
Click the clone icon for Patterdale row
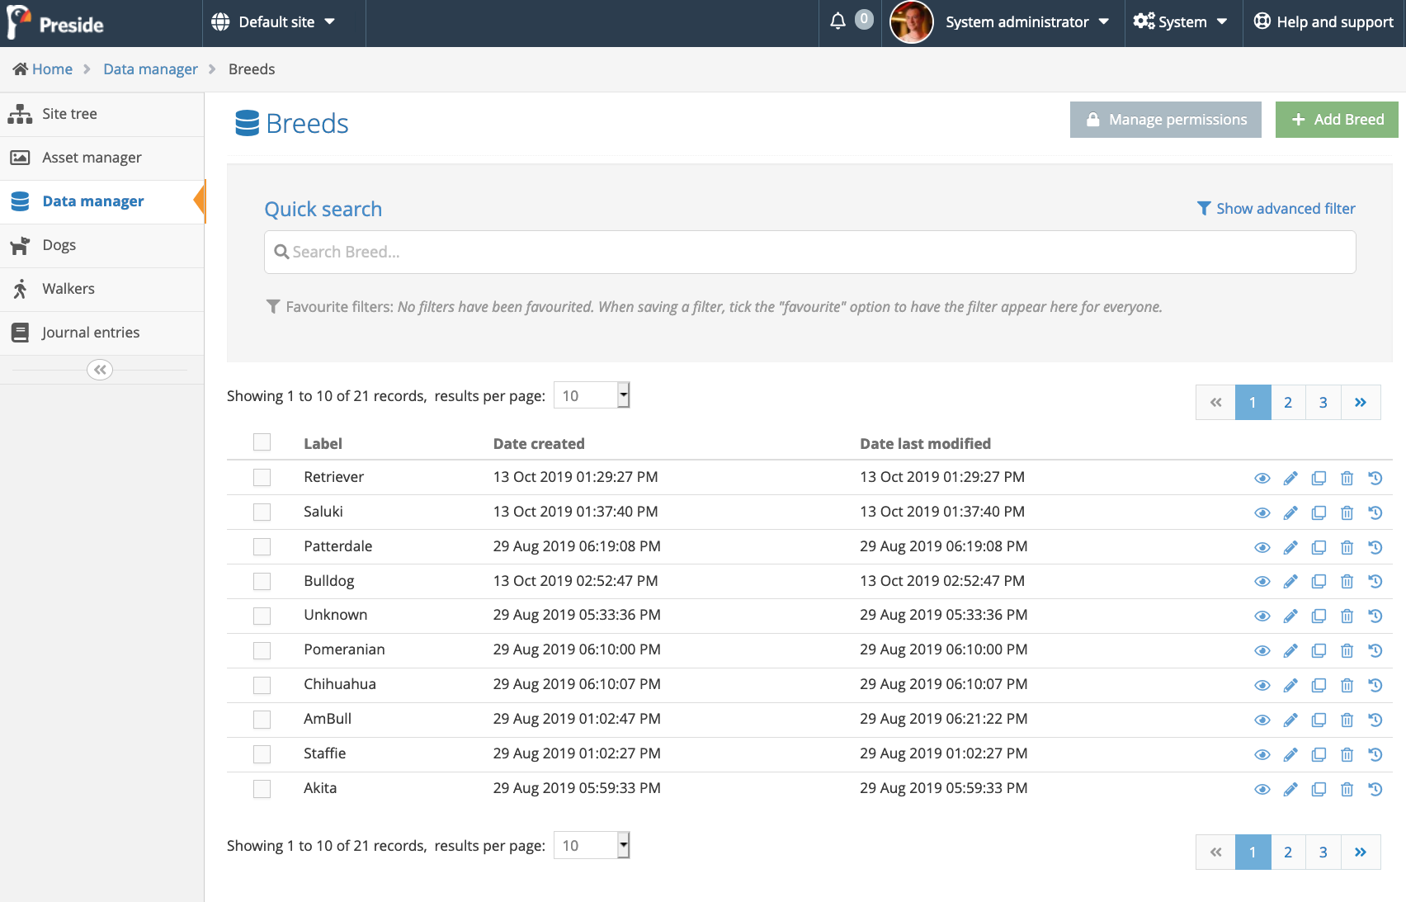coord(1319,548)
